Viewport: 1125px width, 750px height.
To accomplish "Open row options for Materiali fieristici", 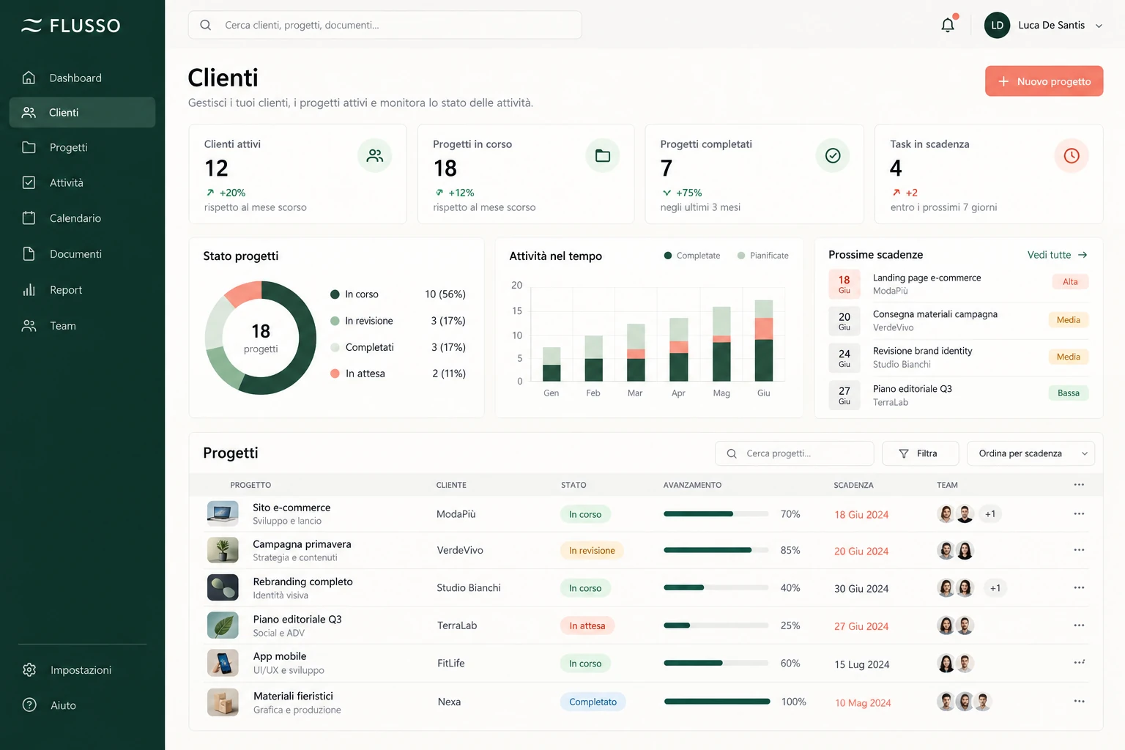I will 1079,701.
